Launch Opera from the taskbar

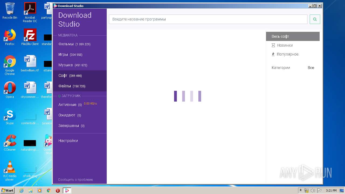coord(58,190)
